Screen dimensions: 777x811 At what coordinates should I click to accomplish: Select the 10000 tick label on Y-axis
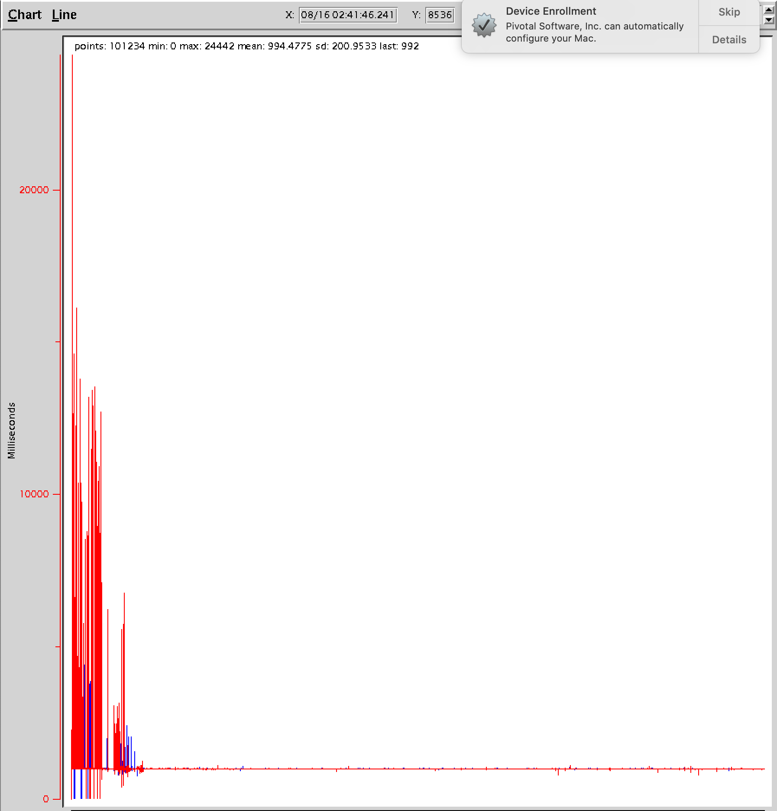[34, 494]
